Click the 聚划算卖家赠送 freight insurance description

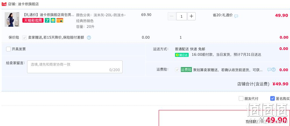pos(228,70)
